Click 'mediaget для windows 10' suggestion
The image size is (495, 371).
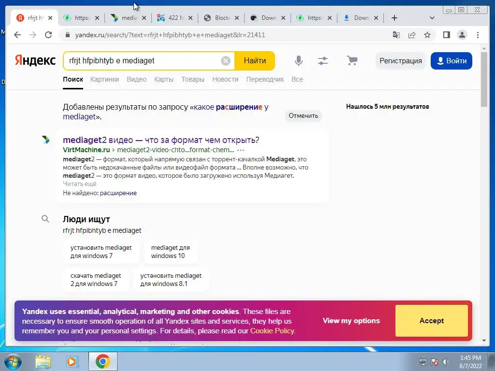(x=171, y=252)
